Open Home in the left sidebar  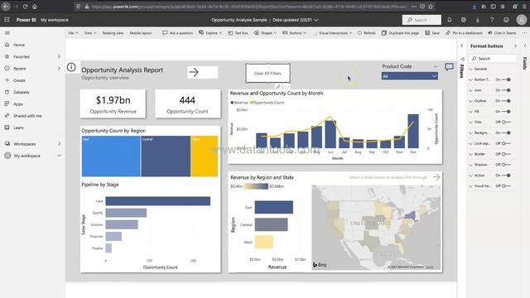pos(19,45)
